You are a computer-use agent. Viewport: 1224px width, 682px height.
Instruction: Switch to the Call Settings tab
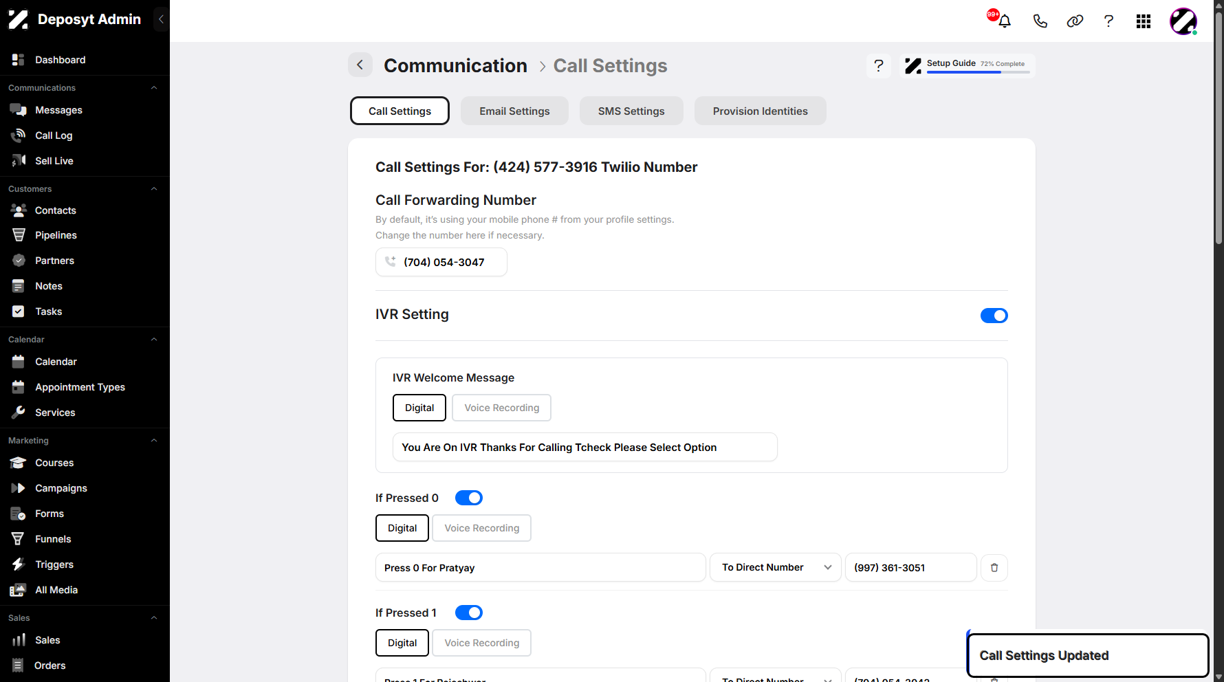(400, 111)
